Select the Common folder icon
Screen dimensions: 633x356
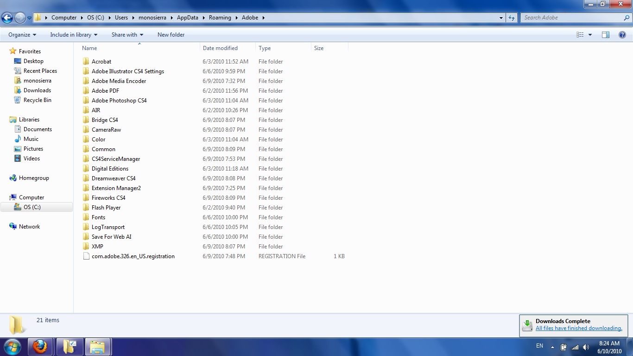[86, 149]
